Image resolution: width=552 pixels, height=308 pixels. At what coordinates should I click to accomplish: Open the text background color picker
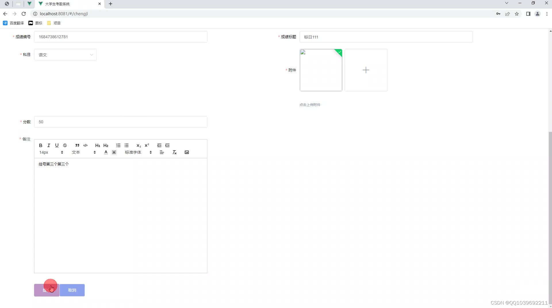coord(114,152)
